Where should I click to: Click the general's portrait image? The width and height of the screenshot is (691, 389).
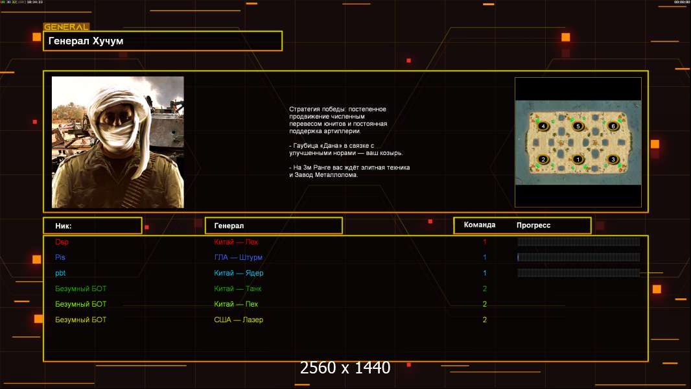(118, 142)
